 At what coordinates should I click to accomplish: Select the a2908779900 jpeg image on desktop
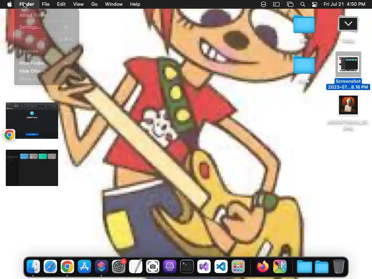348,105
